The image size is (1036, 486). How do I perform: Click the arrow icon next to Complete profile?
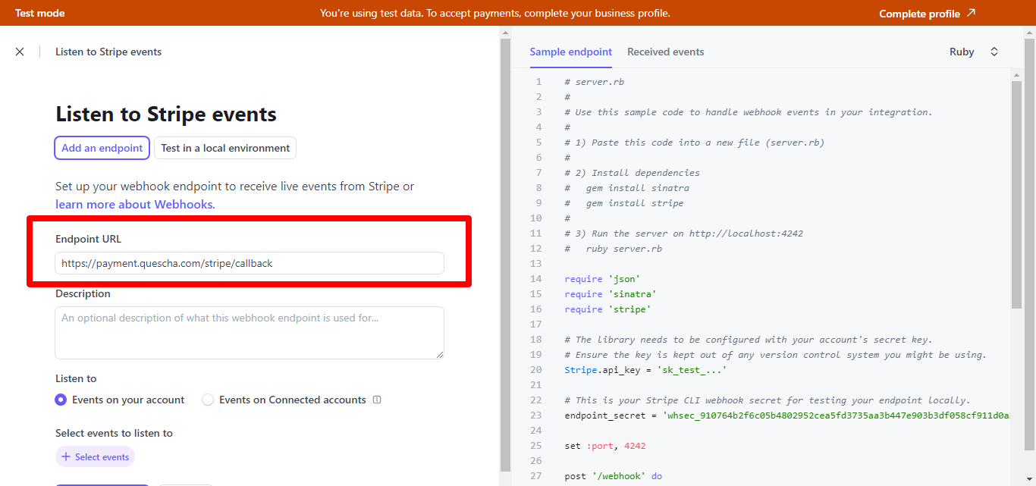971,13
